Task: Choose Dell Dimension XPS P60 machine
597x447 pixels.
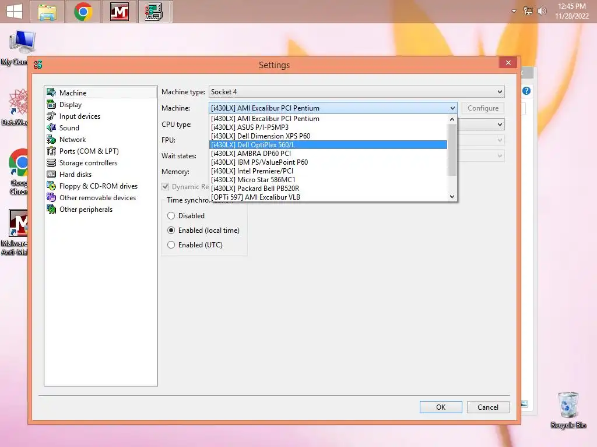Action: click(328, 136)
